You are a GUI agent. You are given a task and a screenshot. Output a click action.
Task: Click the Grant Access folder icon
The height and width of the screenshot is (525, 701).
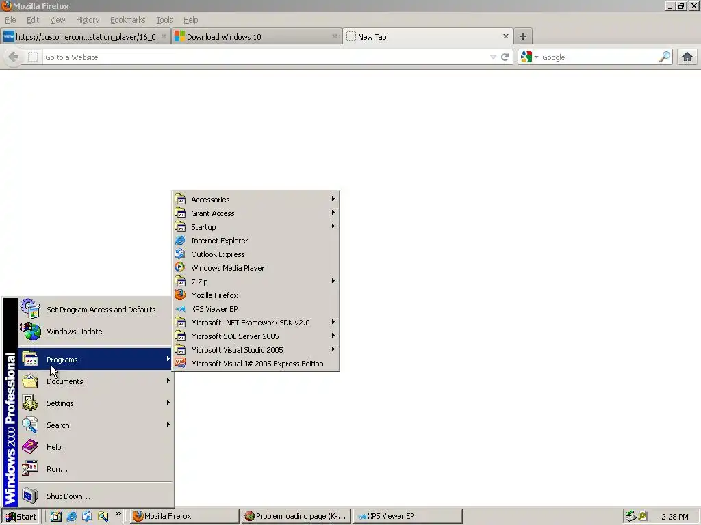click(180, 213)
